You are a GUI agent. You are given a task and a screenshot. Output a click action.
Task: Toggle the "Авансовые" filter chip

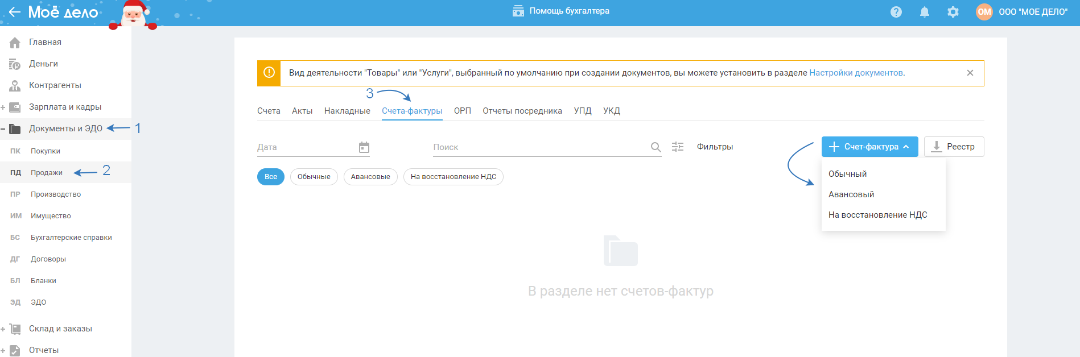370,177
